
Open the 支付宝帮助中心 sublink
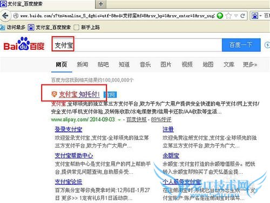pyautogui.click(x=74, y=155)
